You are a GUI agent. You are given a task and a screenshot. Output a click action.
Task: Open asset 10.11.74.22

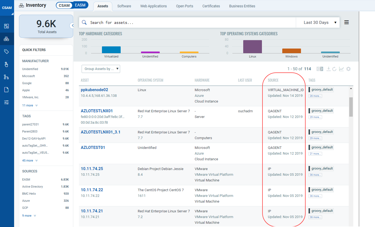(92, 190)
